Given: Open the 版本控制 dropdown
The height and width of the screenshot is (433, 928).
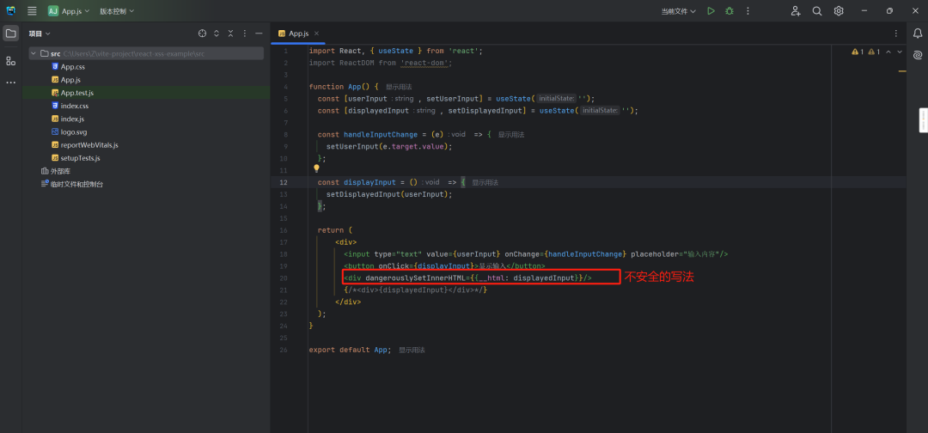Looking at the screenshot, I should coord(117,10).
